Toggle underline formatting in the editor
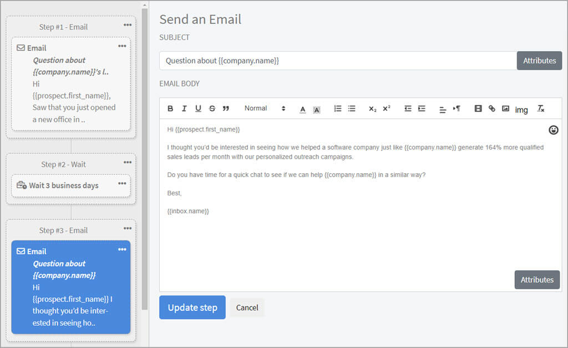Viewport: 568px width, 348px height. pos(198,109)
